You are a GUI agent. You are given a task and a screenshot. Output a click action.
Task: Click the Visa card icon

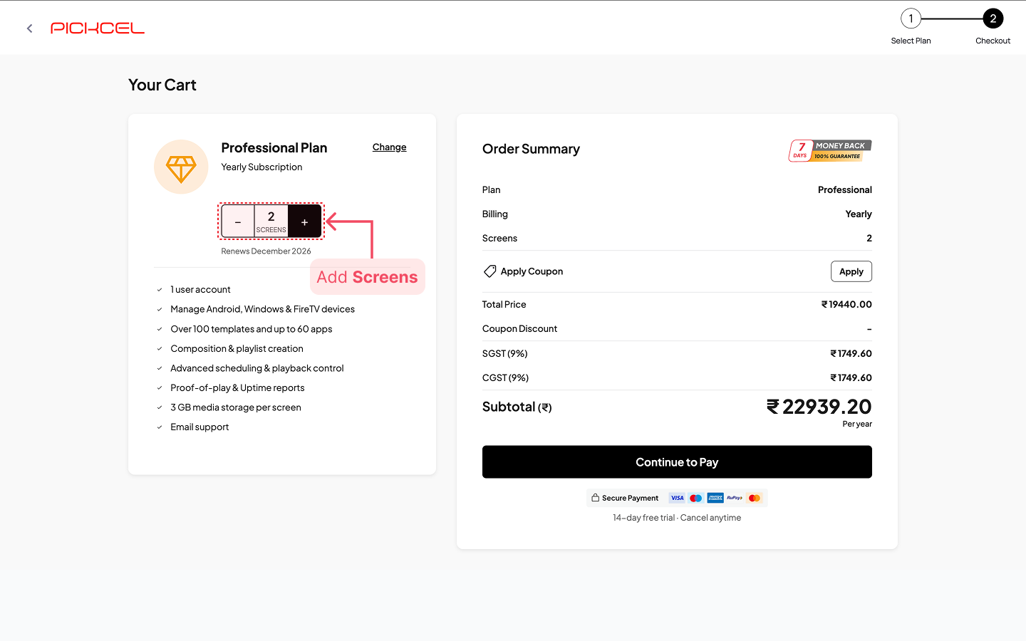677,498
